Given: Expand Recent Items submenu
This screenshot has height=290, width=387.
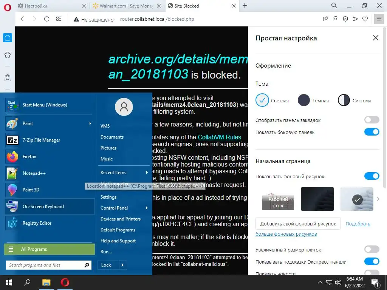Looking at the screenshot, I should 147,172.
